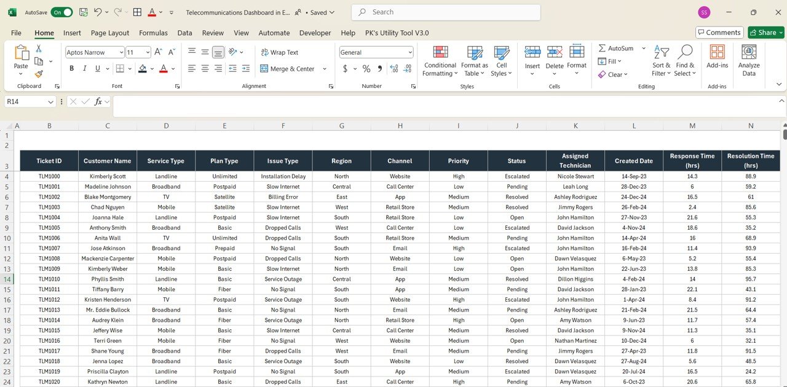Expand the Merge & Center dropdown arrow
Image resolution: width=787 pixels, height=387 pixels.
tap(325, 69)
